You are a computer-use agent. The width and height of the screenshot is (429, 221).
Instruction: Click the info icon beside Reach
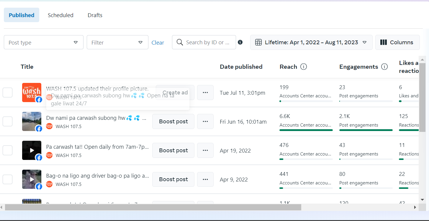[304, 67]
